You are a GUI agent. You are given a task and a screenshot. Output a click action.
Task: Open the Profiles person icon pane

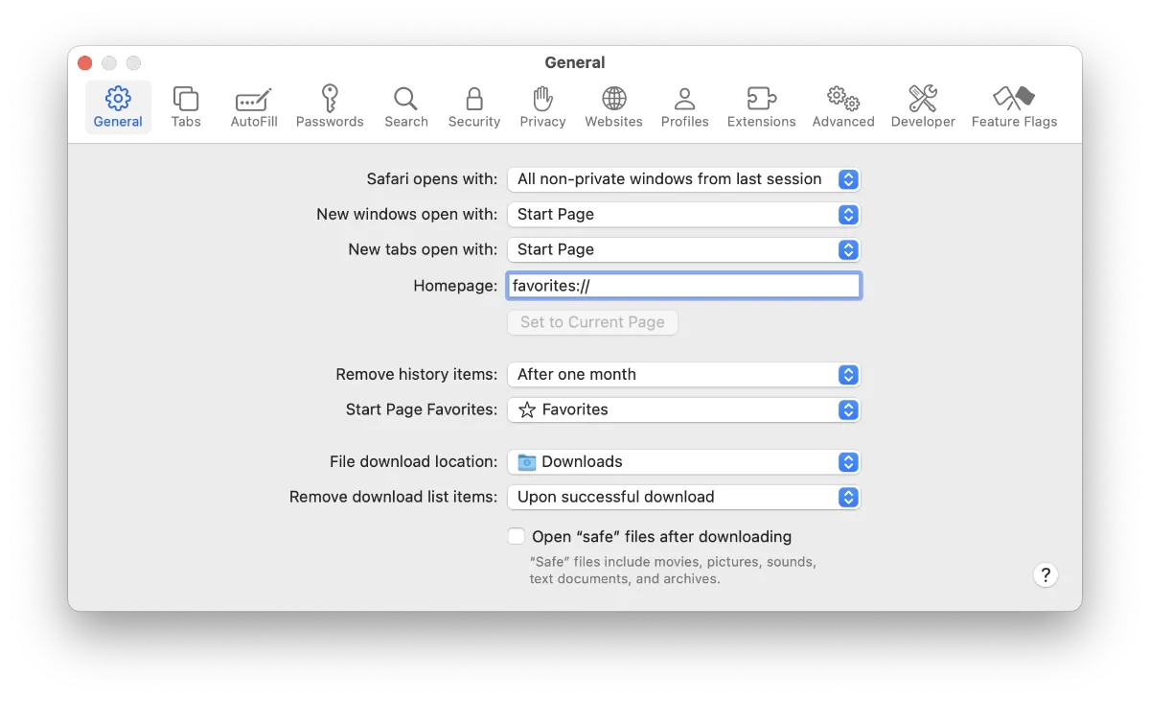coord(684,106)
